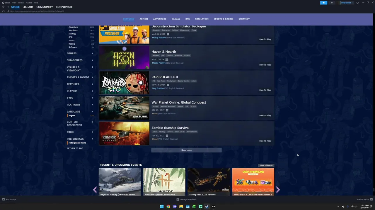Show previous events with the left carousel arrow
The image size is (375, 210).
coord(95,190)
